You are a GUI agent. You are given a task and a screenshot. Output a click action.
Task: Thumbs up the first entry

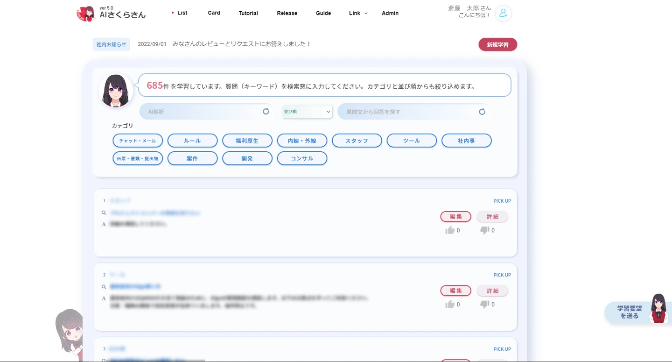coord(450,230)
